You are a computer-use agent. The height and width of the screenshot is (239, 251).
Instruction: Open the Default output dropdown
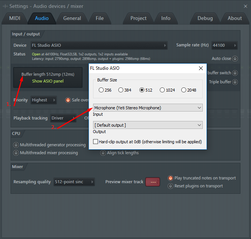(148, 125)
